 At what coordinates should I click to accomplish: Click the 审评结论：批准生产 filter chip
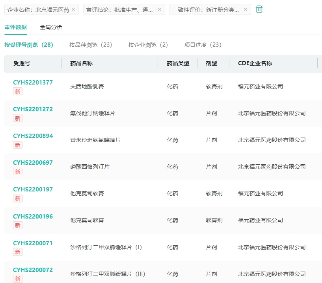[x=124, y=9]
